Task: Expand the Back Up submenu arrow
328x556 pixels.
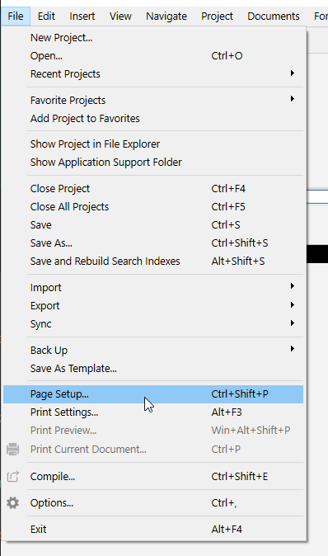Action: [x=293, y=349]
